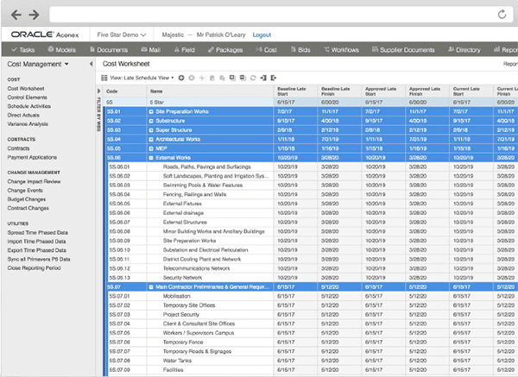Open Cost Worksheet in sidebar
This screenshot has width=518, height=377.
pyautogui.click(x=26, y=89)
